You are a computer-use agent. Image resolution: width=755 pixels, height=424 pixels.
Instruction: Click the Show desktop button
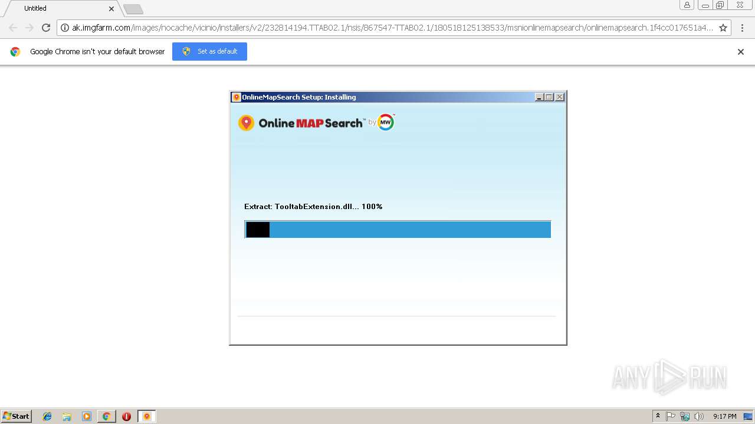(748, 416)
